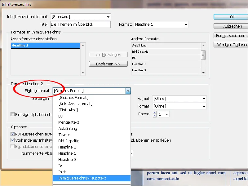
Task: Decrease Ebene value with down stepper arrow
Action: 154,116
